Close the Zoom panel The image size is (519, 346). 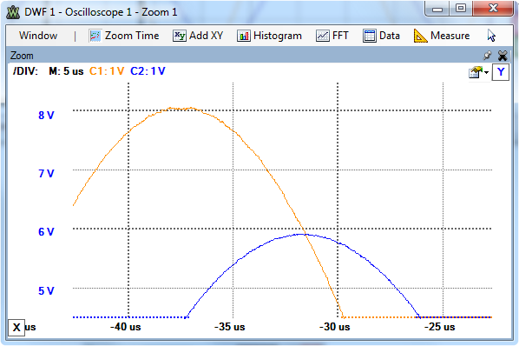[503, 56]
